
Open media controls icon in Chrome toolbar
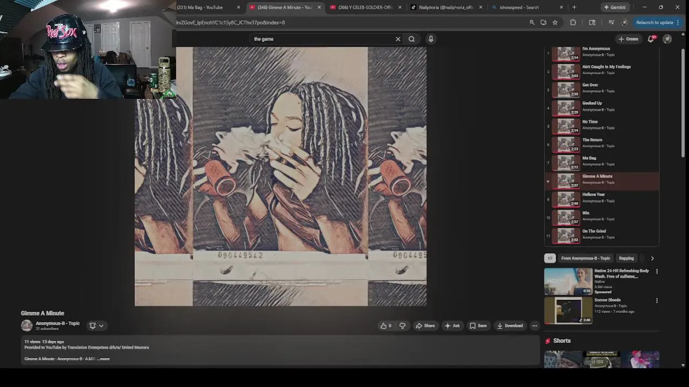(611, 23)
